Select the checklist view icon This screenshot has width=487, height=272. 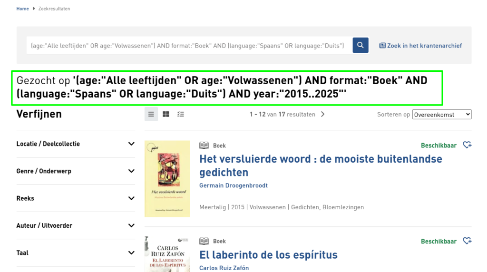[181, 114]
